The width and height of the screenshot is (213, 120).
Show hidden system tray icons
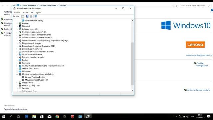(176, 117)
